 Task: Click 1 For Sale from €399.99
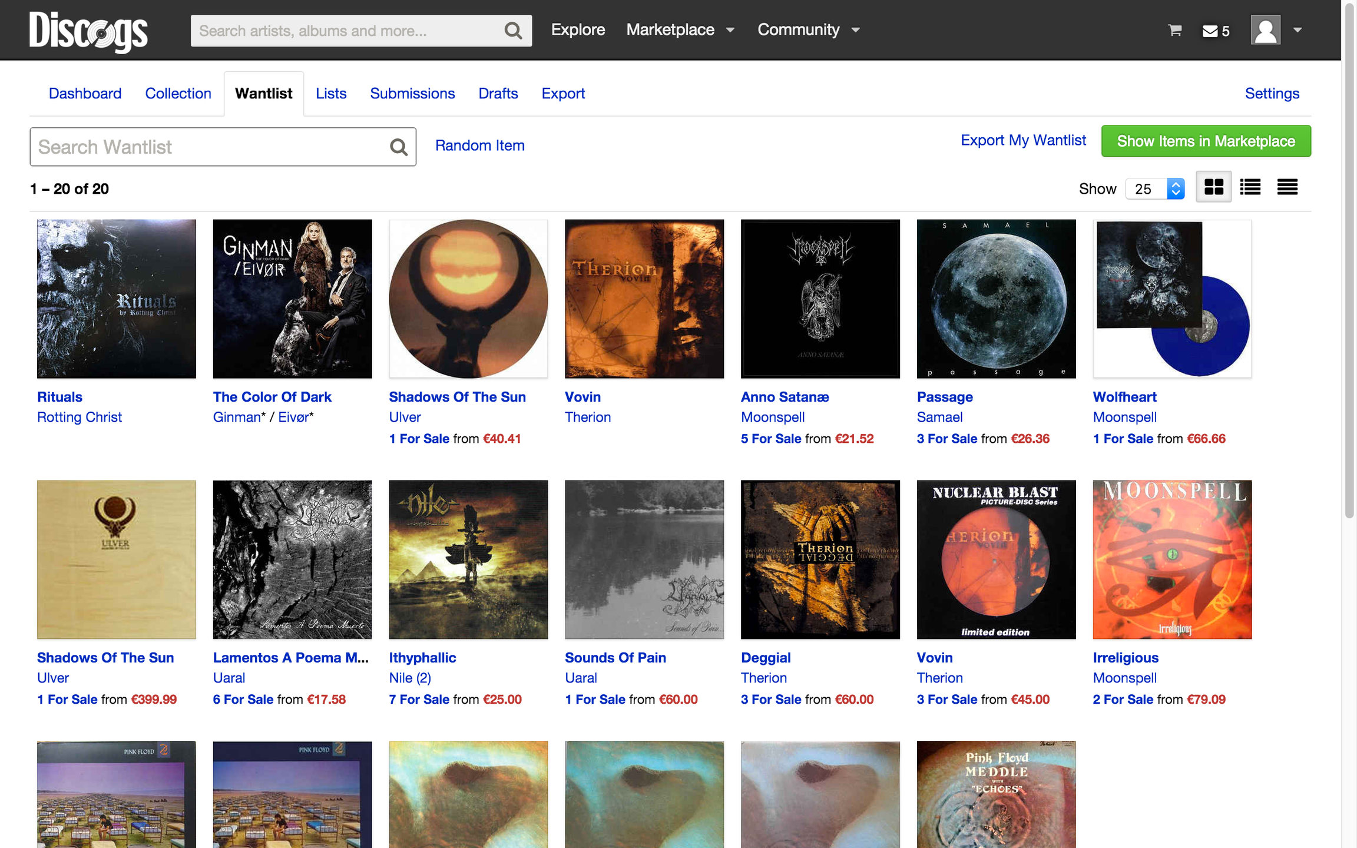(x=107, y=700)
